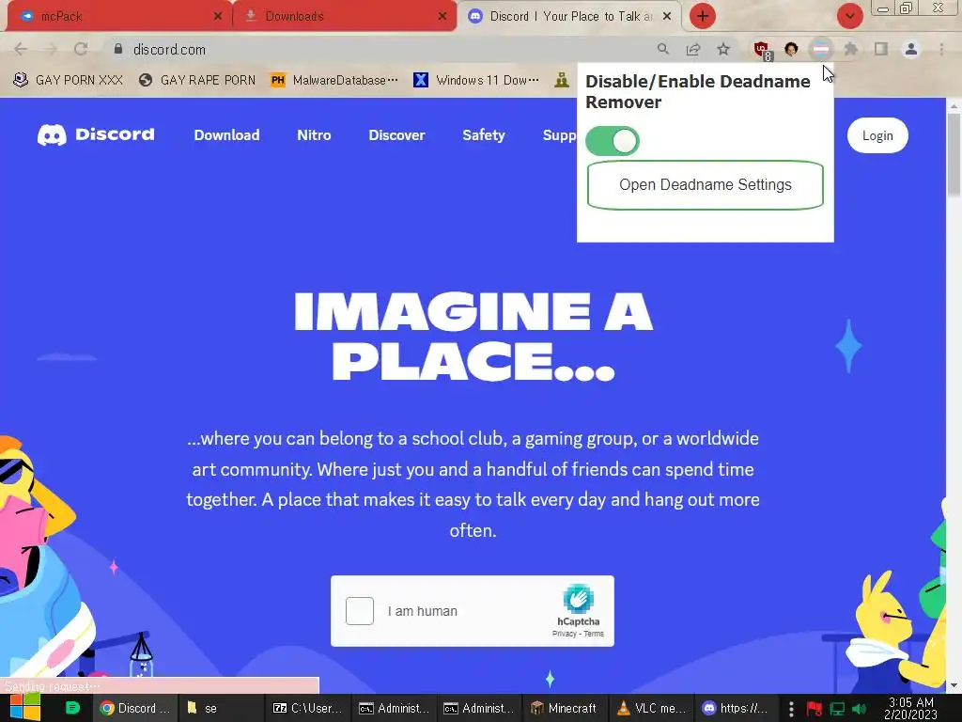Switch to the Chrome Discord taskbar window

coord(134,708)
